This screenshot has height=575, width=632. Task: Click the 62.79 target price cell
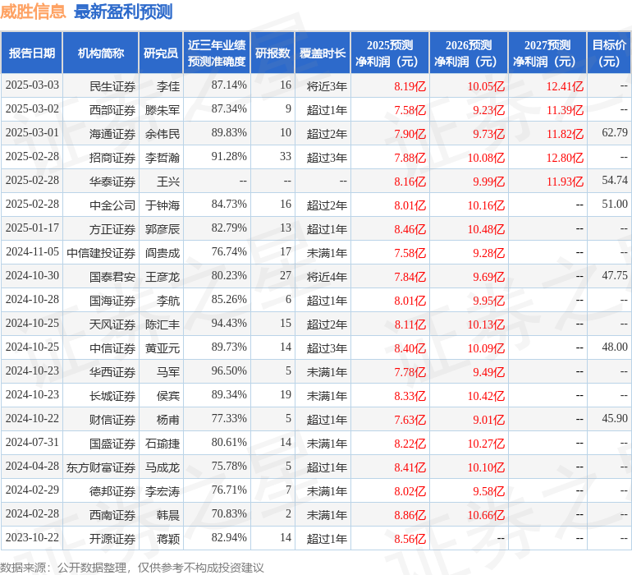click(614, 132)
